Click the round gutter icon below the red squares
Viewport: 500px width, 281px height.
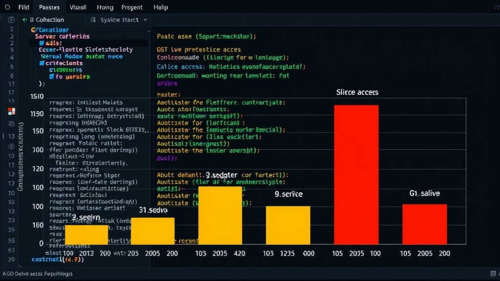(12, 123)
